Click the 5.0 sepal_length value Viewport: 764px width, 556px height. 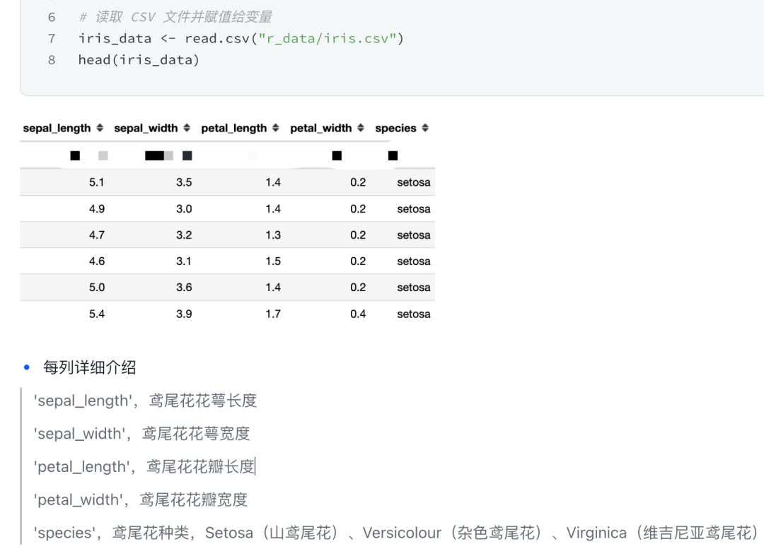(96, 288)
